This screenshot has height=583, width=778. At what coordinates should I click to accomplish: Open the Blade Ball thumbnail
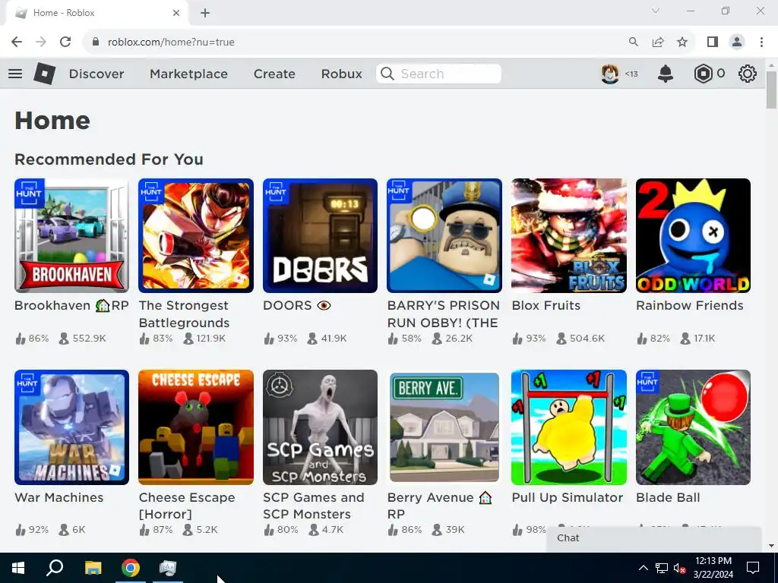pyautogui.click(x=693, y=427)
